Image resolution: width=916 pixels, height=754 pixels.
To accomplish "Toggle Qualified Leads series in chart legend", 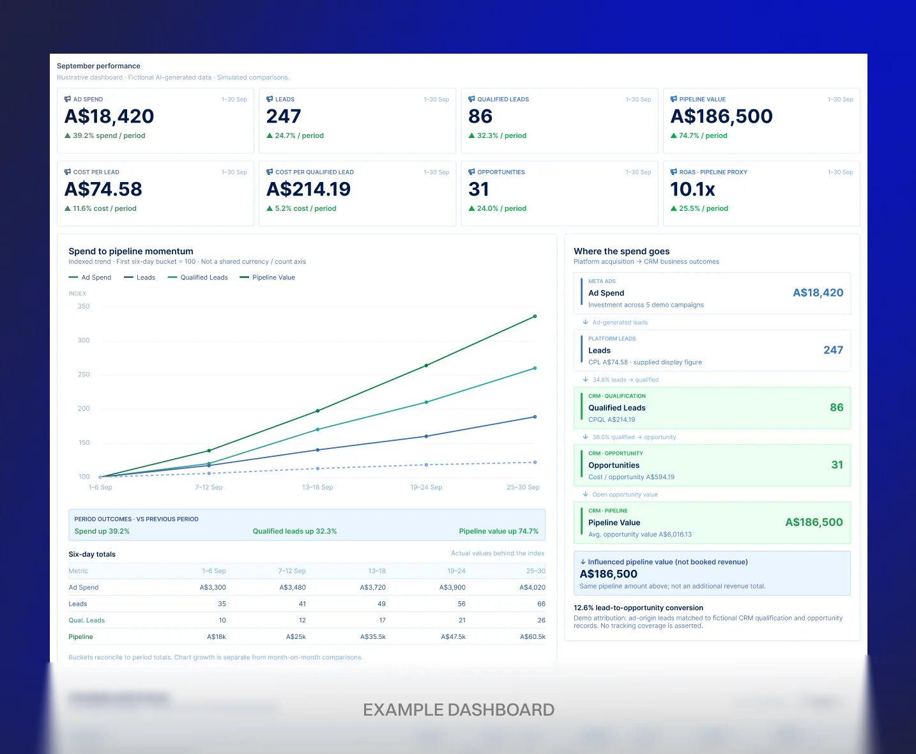I will (x=197, y=277).
